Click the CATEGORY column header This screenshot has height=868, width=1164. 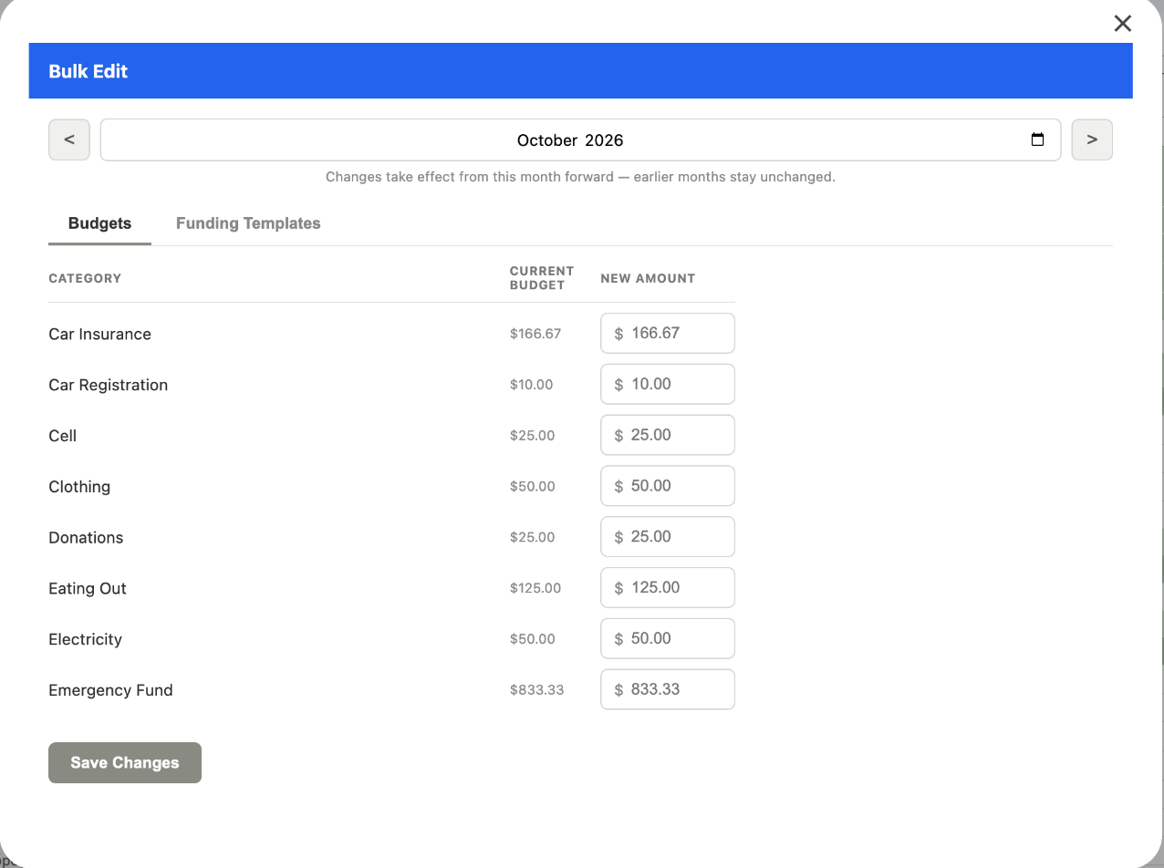pos(85,278)
